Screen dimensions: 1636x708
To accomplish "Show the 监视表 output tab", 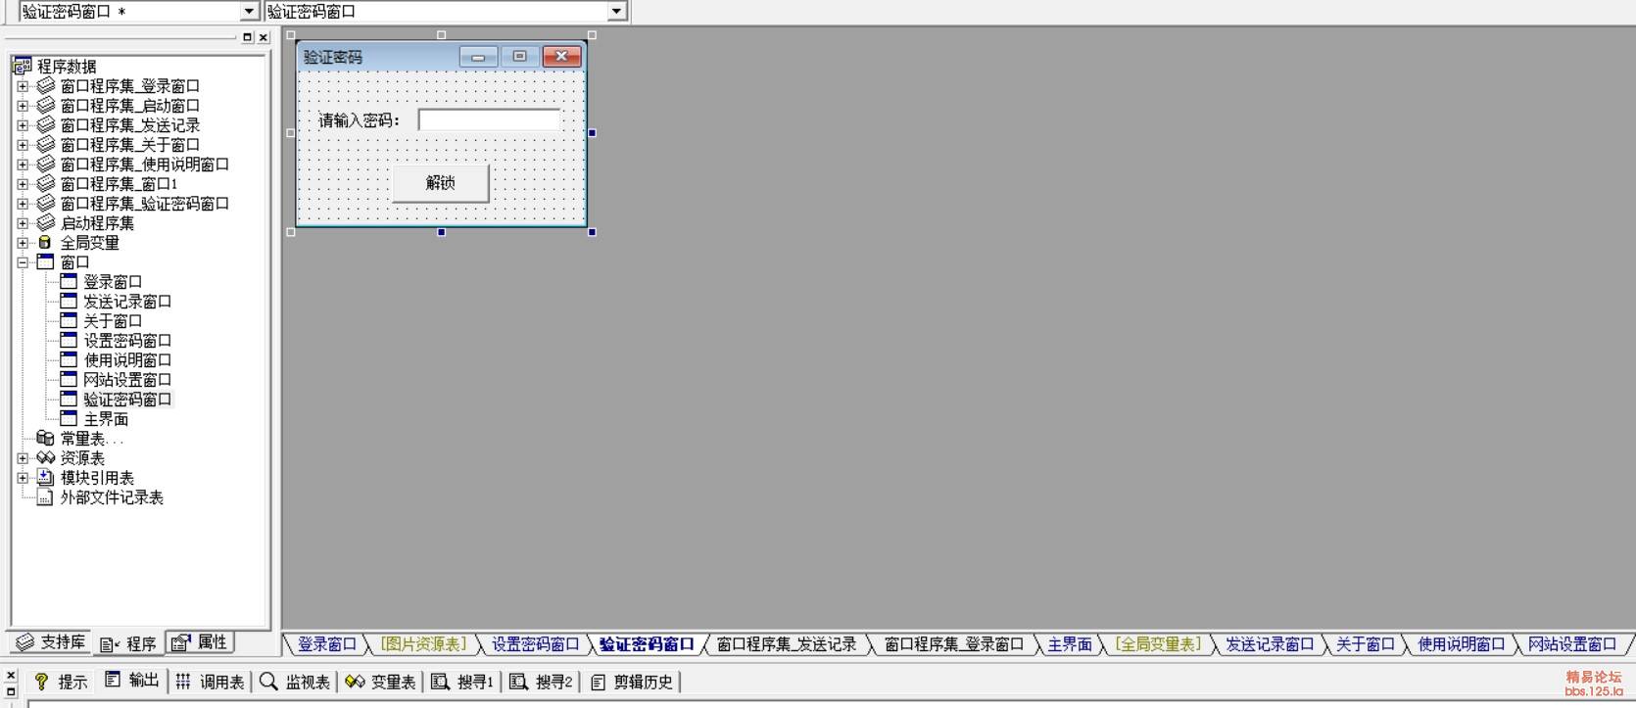I will (x=295, y=682).
